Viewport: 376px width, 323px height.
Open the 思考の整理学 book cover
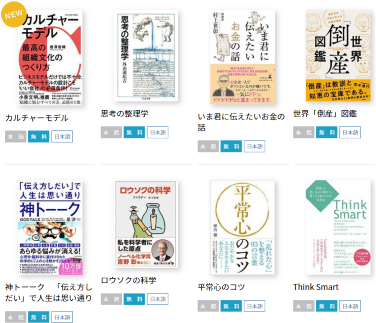click(x=146, y=55)
